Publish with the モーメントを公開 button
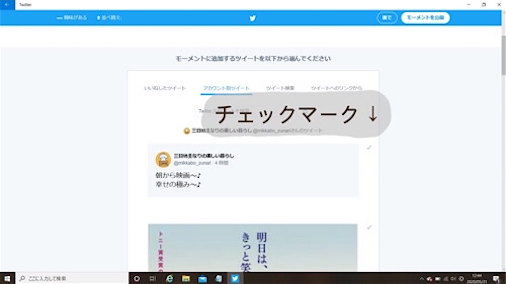The image size is (506, 284). [425, 18]
